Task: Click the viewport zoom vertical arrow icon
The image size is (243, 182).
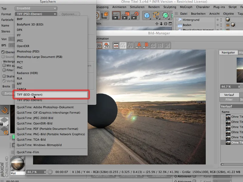Action: tap(161, 24)
